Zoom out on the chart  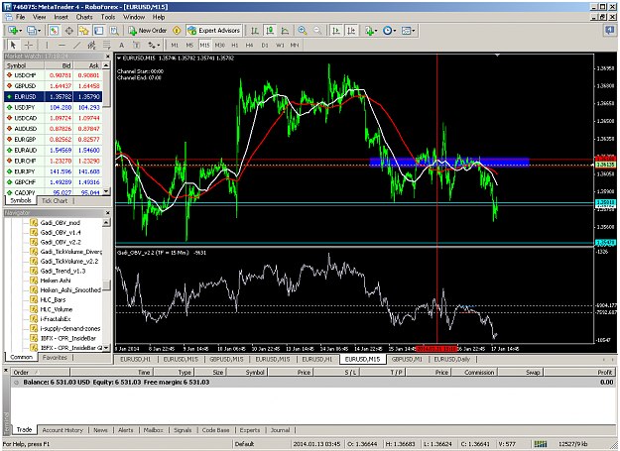(317, 31)
